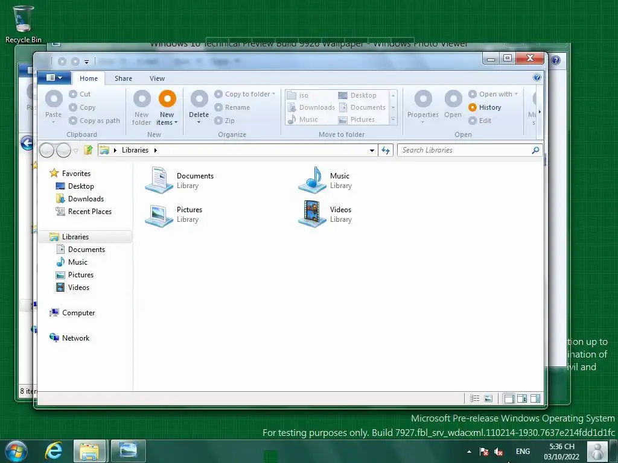Image resolution: width=618 pixels, height=463 pixels.
Task: Open Desktop under Favorites
Action: (x=75, y=186)
